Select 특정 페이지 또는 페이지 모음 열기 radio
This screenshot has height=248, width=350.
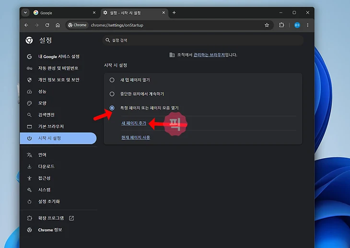tap(112, 108)
